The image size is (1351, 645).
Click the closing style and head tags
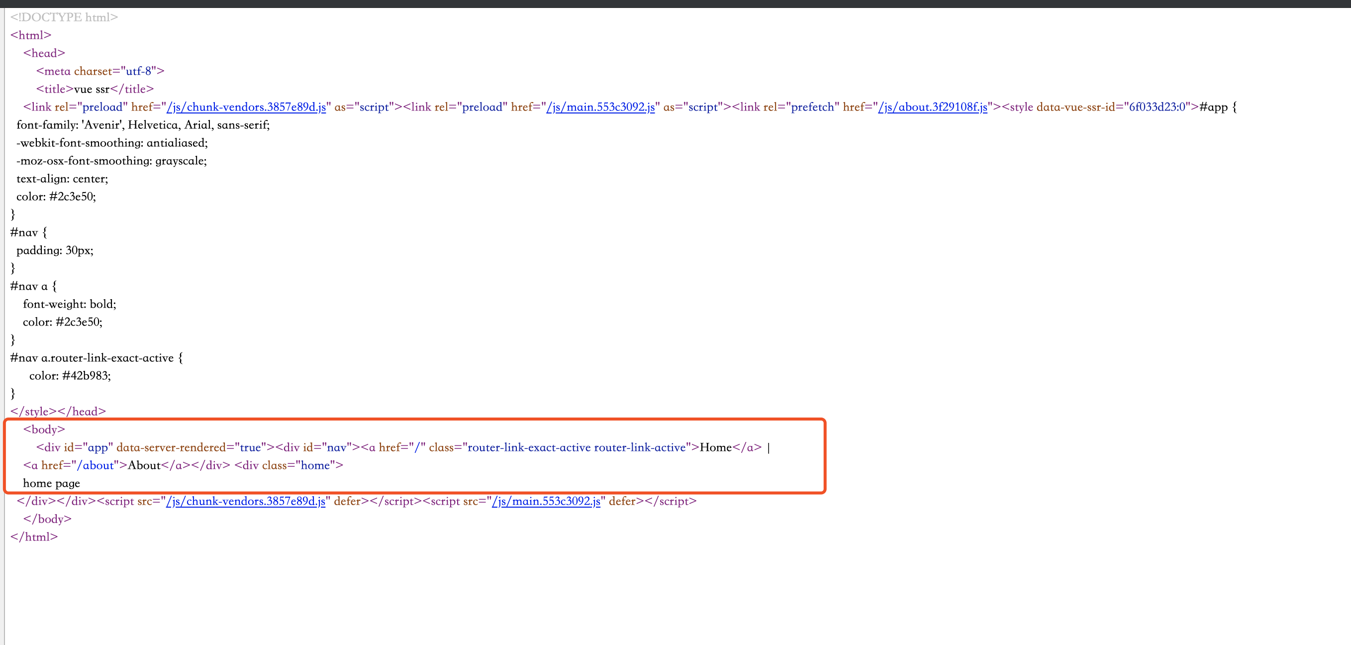pos(58,412)
